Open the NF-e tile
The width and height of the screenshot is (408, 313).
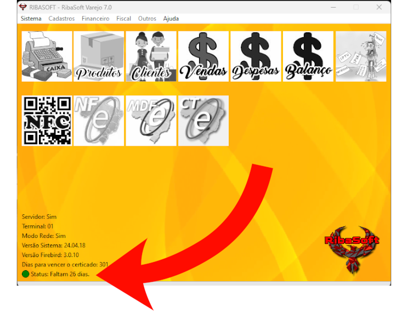point(99,121)
